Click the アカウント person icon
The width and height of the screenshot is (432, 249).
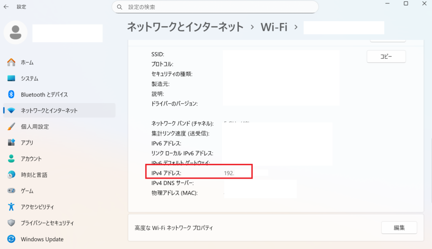coord(11,159)
